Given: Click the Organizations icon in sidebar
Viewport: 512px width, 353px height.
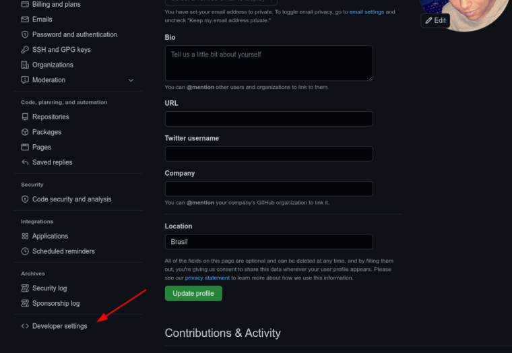Looking at the screenshot, I should (25, 65).
